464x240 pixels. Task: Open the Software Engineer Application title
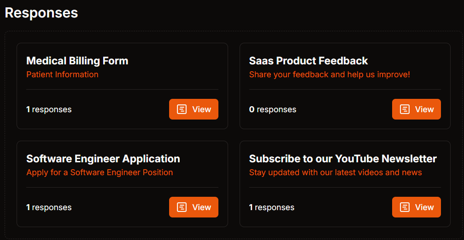click(103, 159)
